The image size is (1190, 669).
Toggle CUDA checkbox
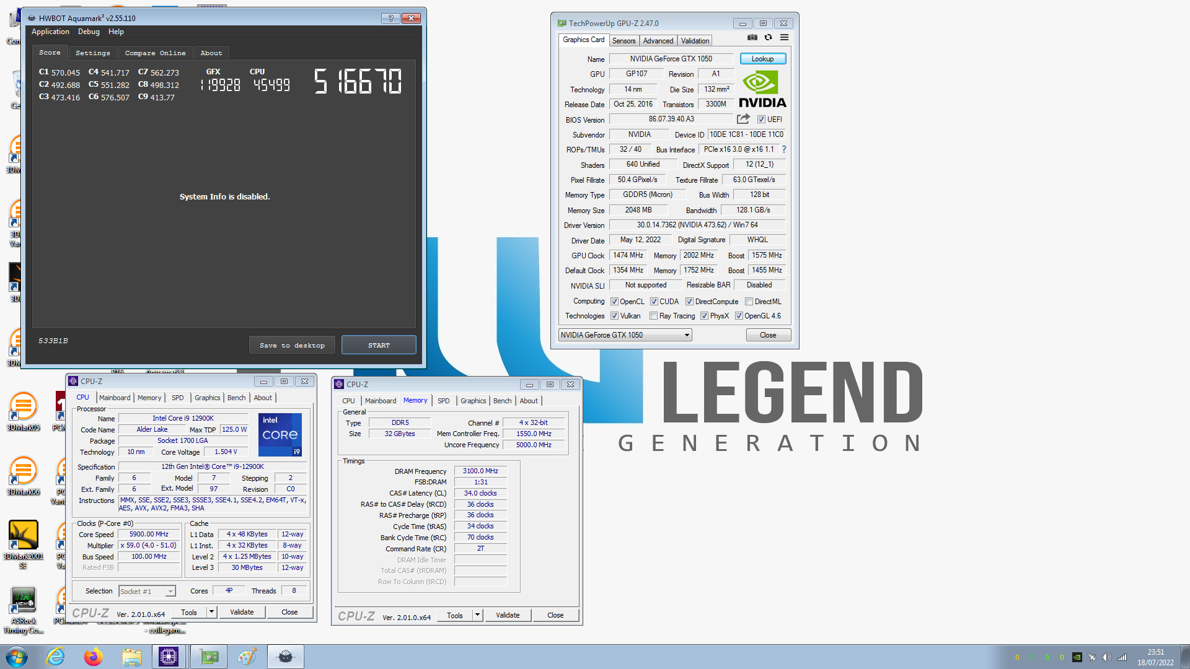(654, 302)
